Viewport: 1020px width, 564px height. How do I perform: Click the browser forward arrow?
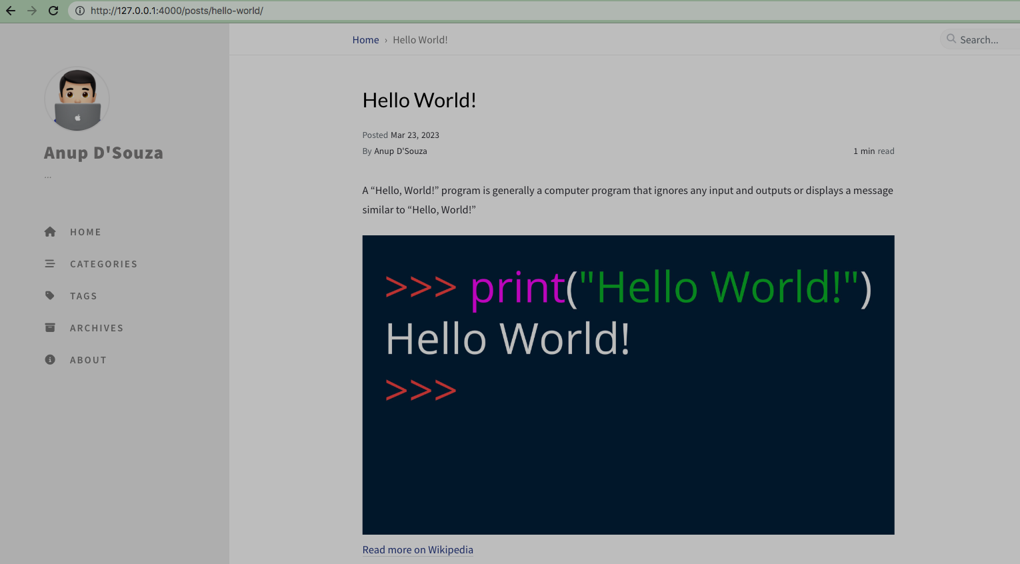click(32, 11)
